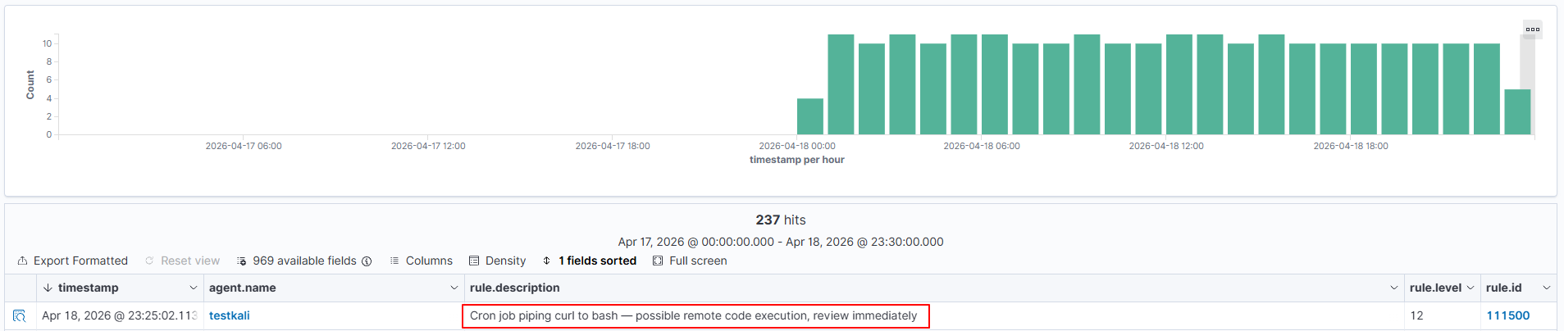The image size is (1564, 331).
Task: Open the timestamp column dropdown chevron
Action: coord(194,288)
